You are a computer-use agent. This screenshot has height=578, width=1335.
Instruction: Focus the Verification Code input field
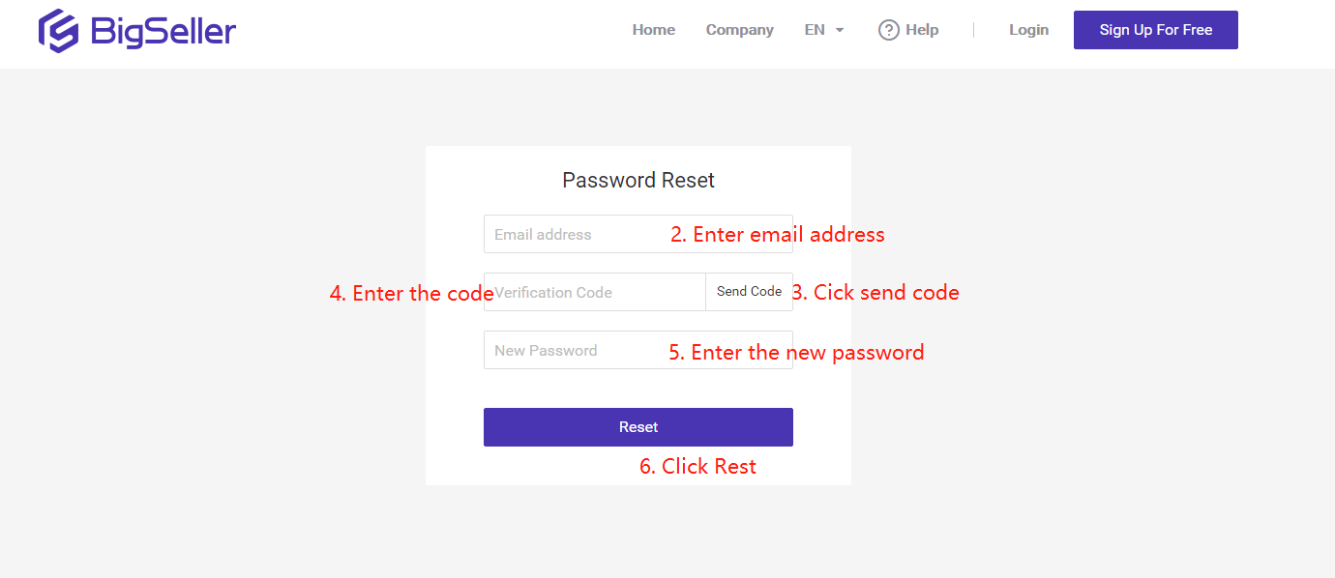(595, 292)
